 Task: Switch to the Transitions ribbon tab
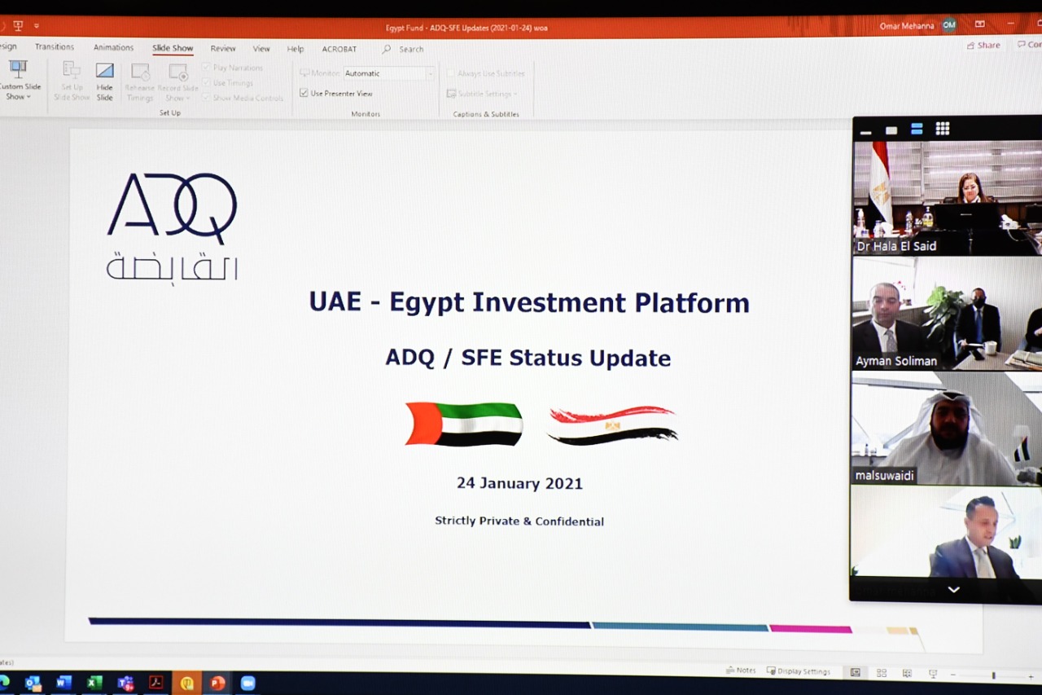point(55,47)
